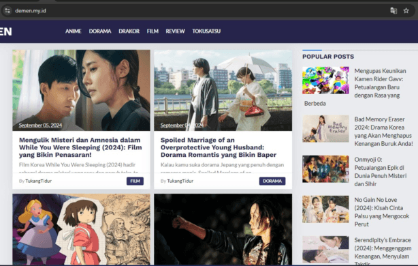This screenshot has width=418, height=266.
Task: Open the TOKUSATSU menu item
Action: (206, 31)
